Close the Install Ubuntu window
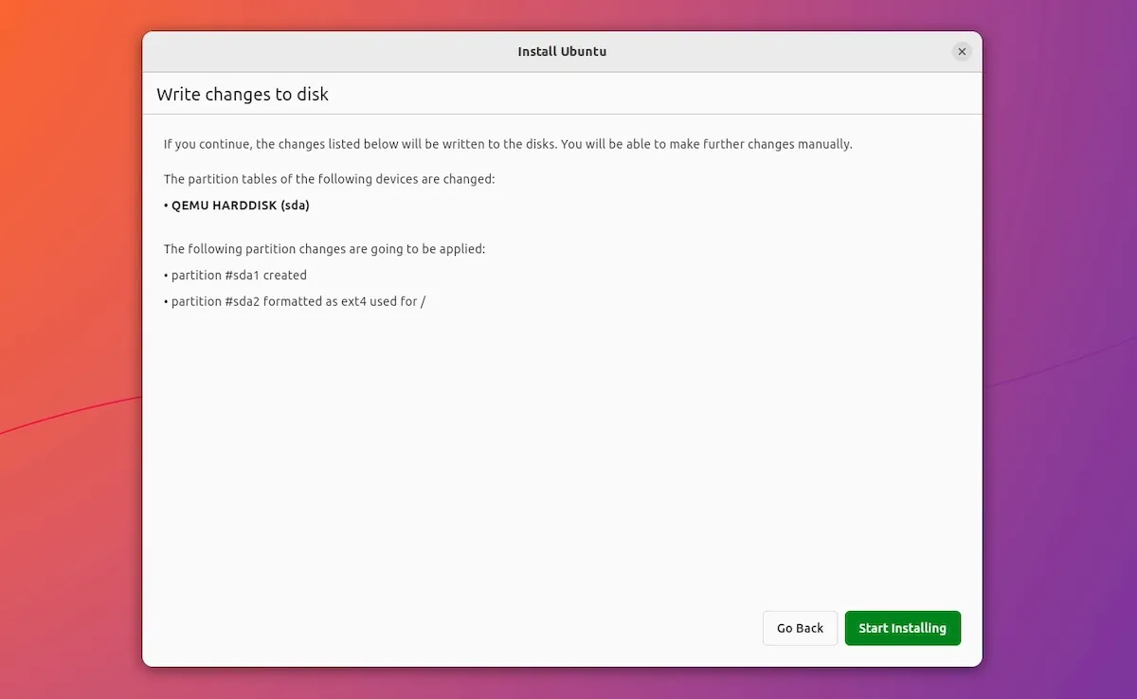The image size is (1137, 699). pyautogui.click(x=962, y=52)
